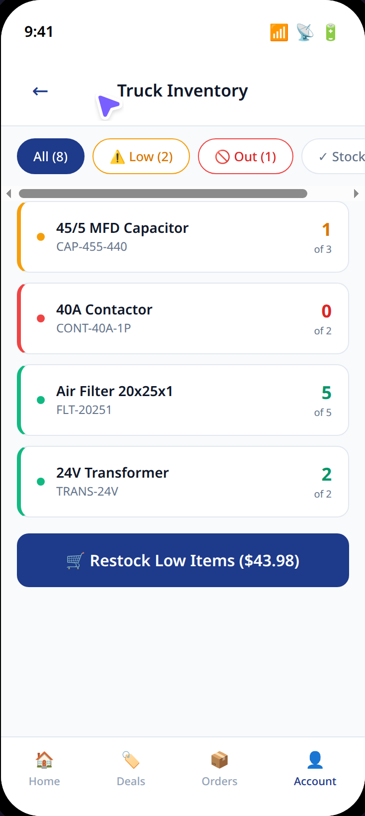Select the All (8) filter tab

point(50,156)
